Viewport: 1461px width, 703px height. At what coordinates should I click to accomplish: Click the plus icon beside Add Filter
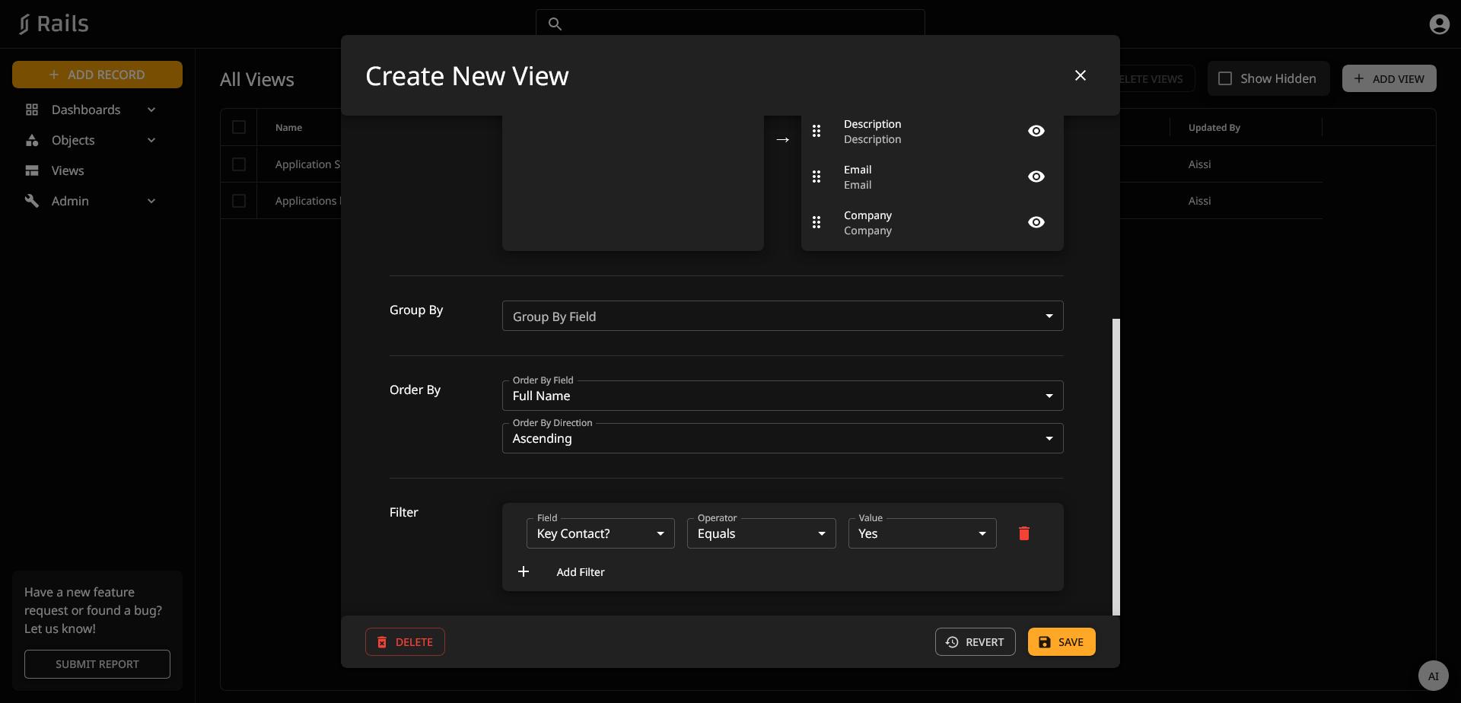524,571
